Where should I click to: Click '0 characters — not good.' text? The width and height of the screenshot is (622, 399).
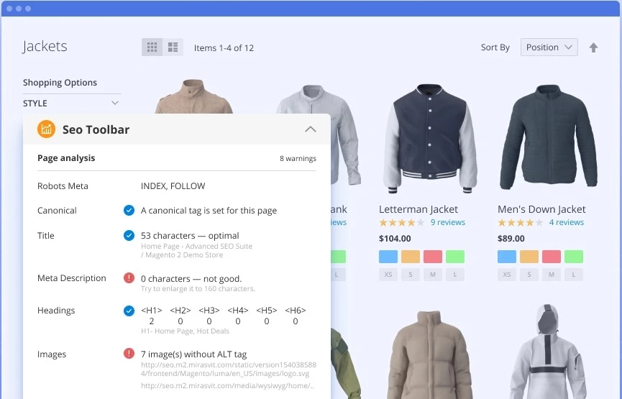coord(191,278)
